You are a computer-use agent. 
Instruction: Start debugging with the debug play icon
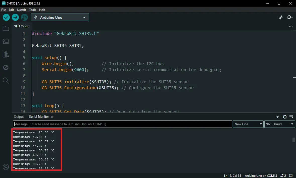click(x=24, y=18)
